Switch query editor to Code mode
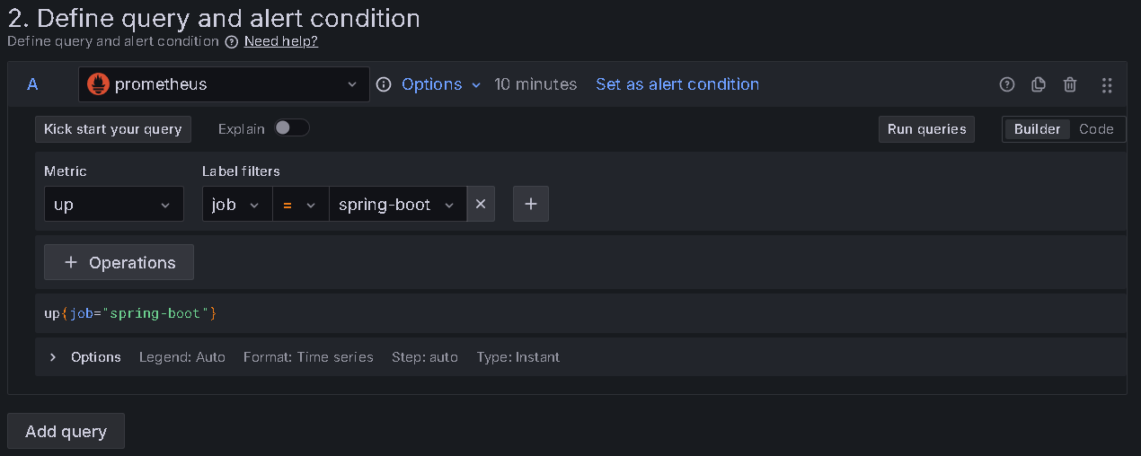This screenshot has width=1141, height=456. pyautogui.click(x=1096, y=129)
